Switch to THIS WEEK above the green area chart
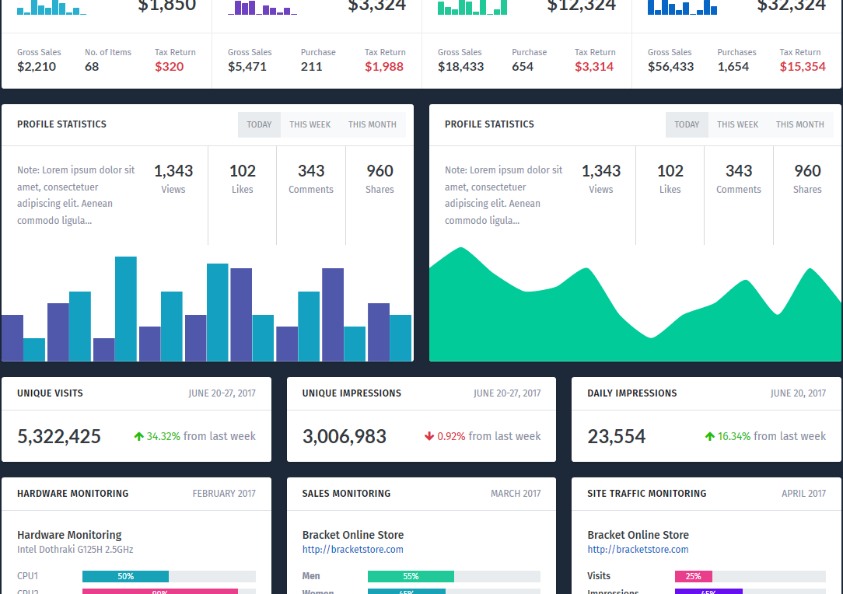 click(x=737, y=124)
